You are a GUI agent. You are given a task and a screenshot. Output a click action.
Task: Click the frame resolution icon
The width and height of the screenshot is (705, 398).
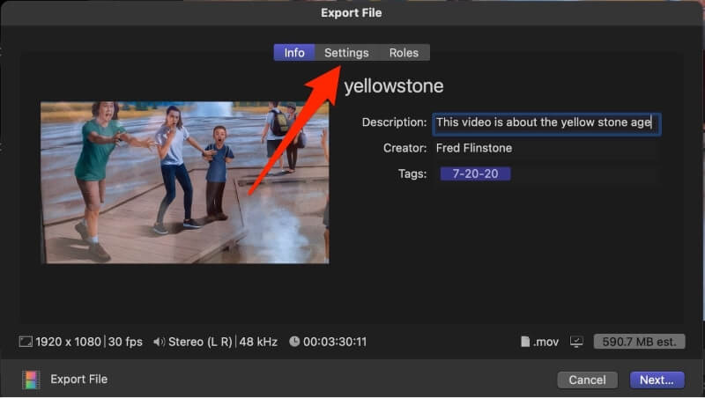[x=26, y=342]
